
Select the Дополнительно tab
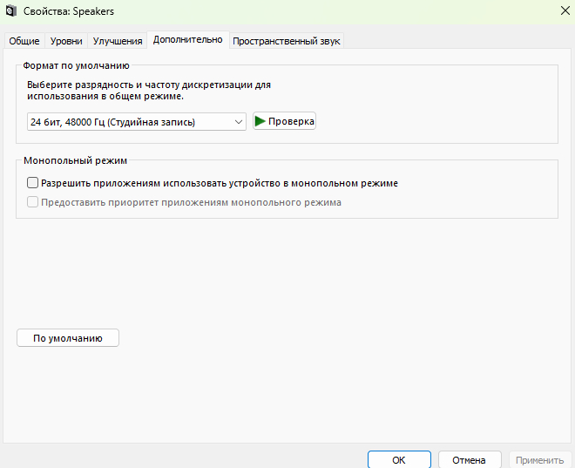(x=187, y=40)
